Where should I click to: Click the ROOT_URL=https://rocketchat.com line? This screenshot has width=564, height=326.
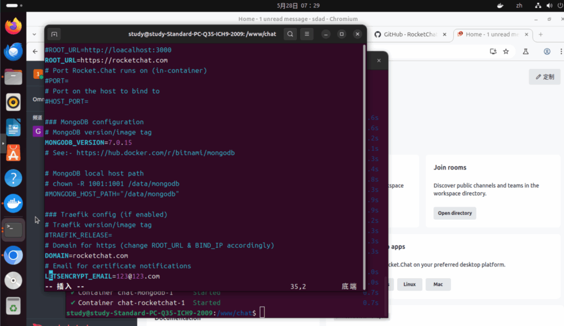pyautogui.click(x=106, y=60)
